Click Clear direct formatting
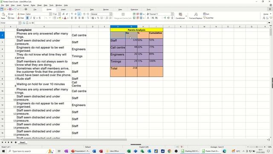Image resolution: width=273 pixels, height=154 pixels. tap(20, 18)
